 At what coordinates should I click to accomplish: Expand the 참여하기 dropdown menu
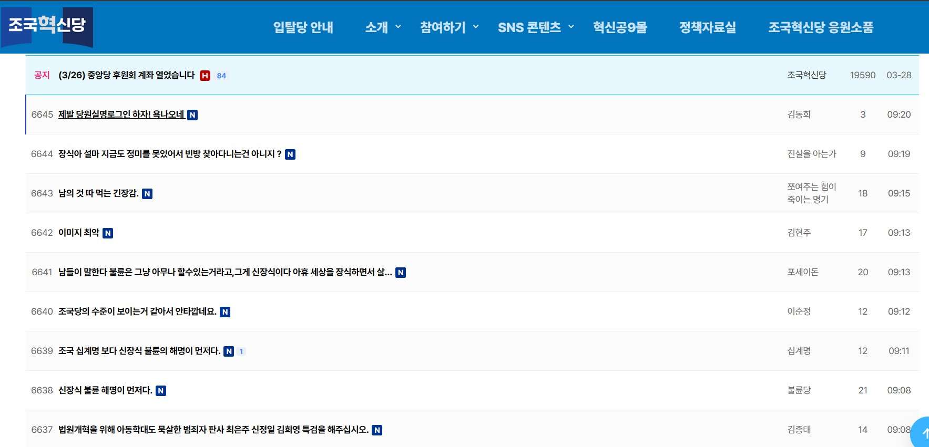(x=449, y=27)
